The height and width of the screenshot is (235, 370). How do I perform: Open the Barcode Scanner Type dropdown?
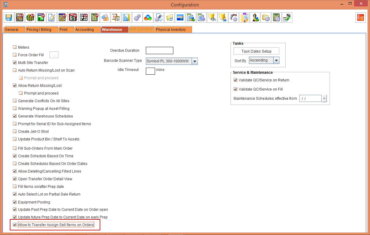coord(195,61)
